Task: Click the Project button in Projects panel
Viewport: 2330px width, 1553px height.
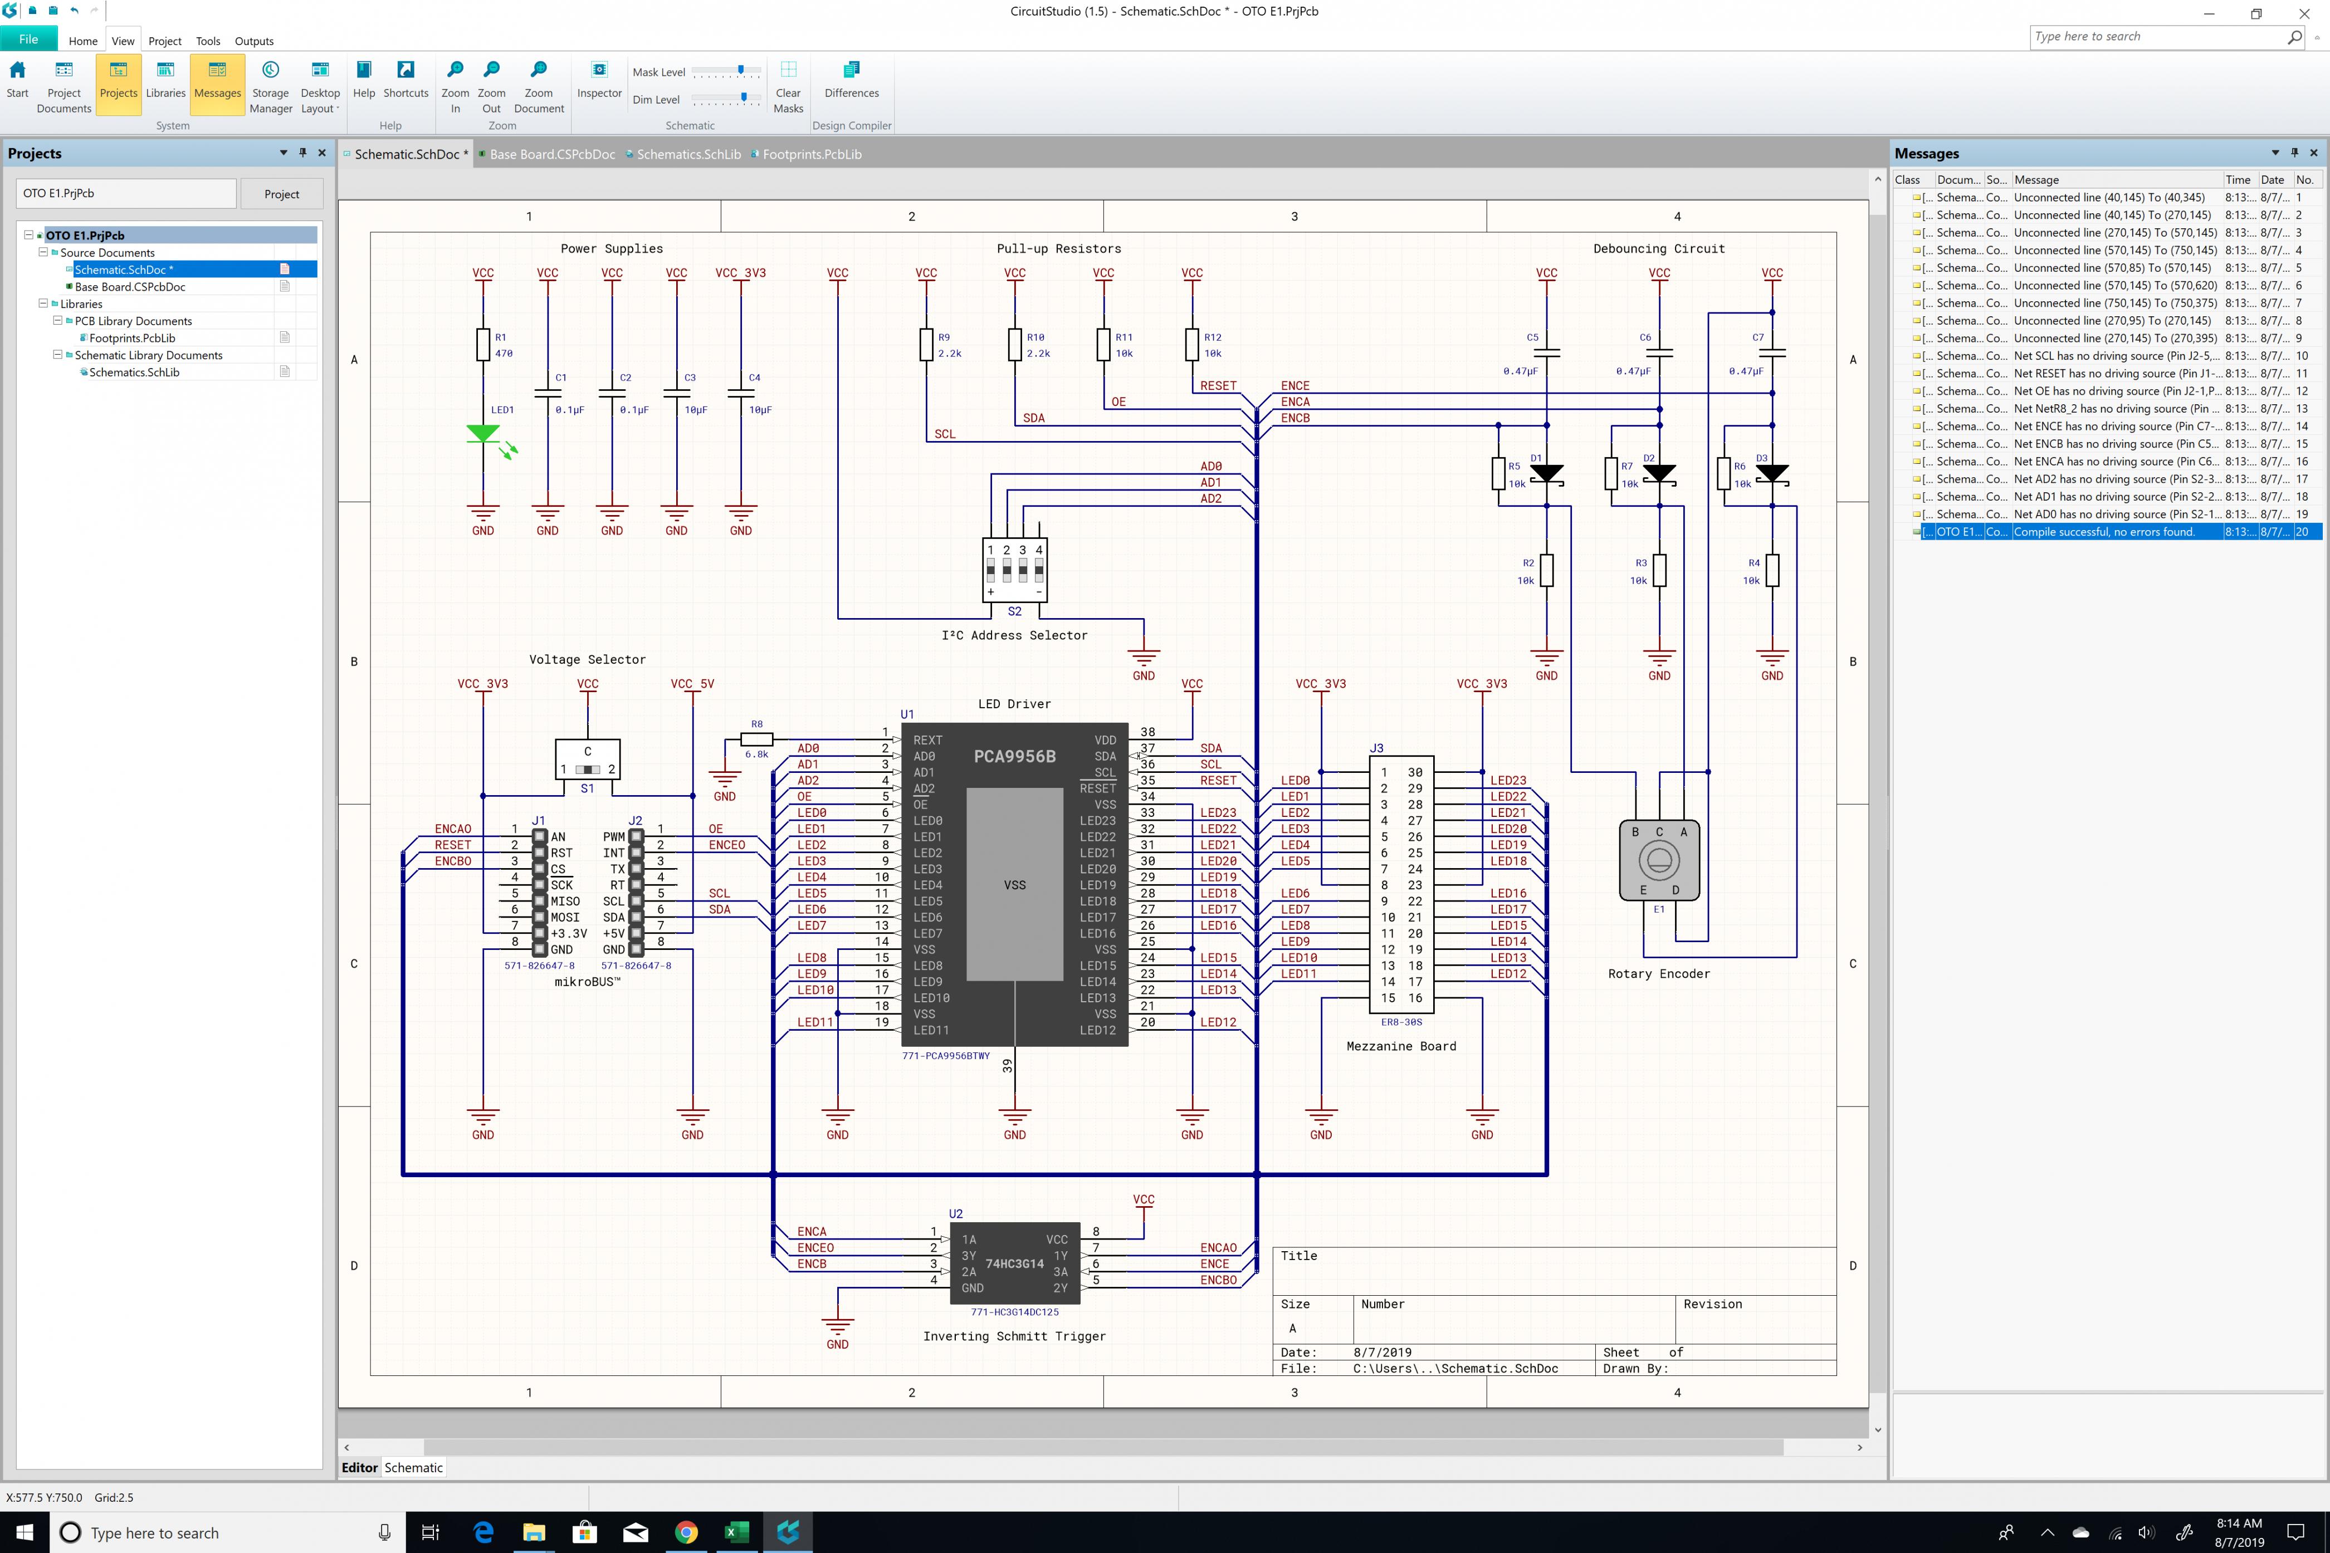Action: (x=281, y=194)
